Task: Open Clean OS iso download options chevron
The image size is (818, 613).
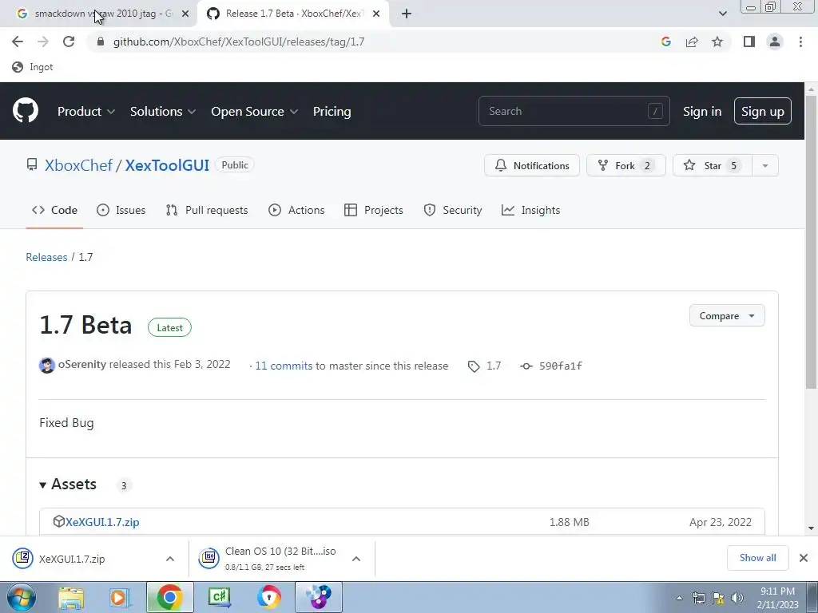Action: [356, 559]
